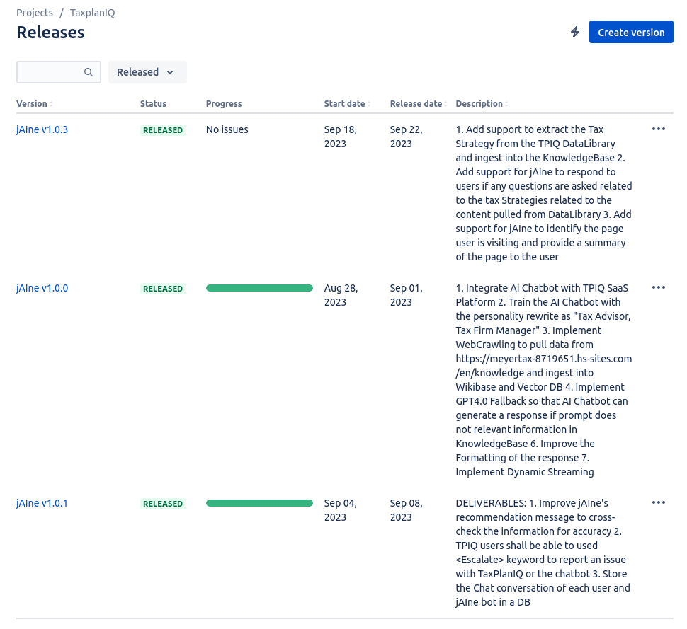
Task: Click the RELEASED badge for jAIne v1.0.3
Action: point(163,130)
